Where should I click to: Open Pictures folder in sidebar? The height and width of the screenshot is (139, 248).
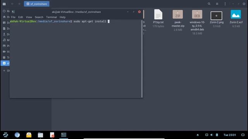pyautogui.click(x=6, y=46)
